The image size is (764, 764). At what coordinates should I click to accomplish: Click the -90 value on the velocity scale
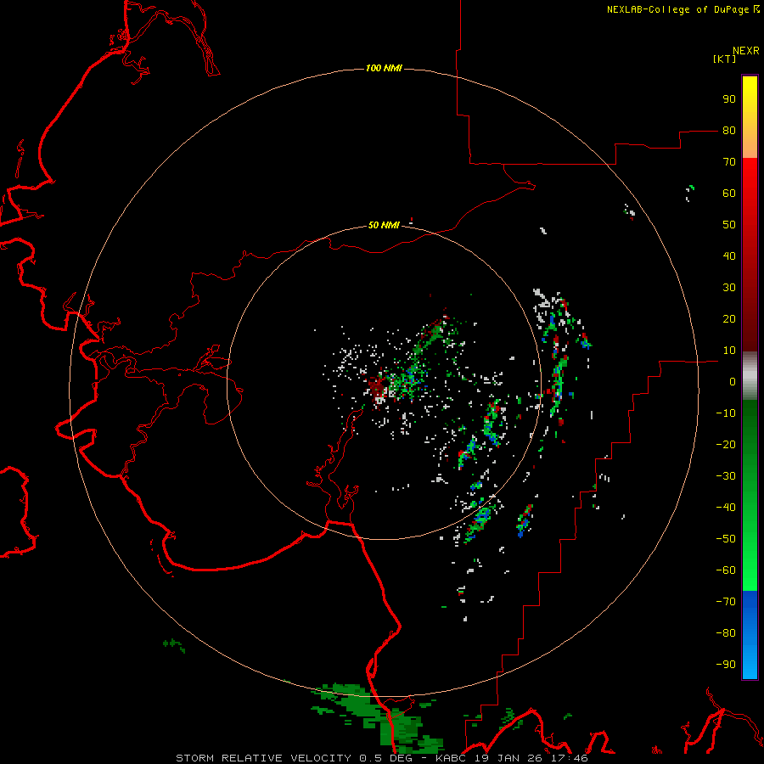tap(726, 665)
